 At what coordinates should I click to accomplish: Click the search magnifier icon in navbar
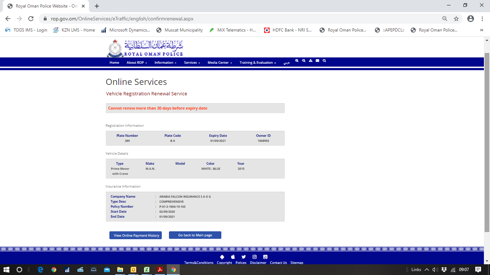pos(324,61)
